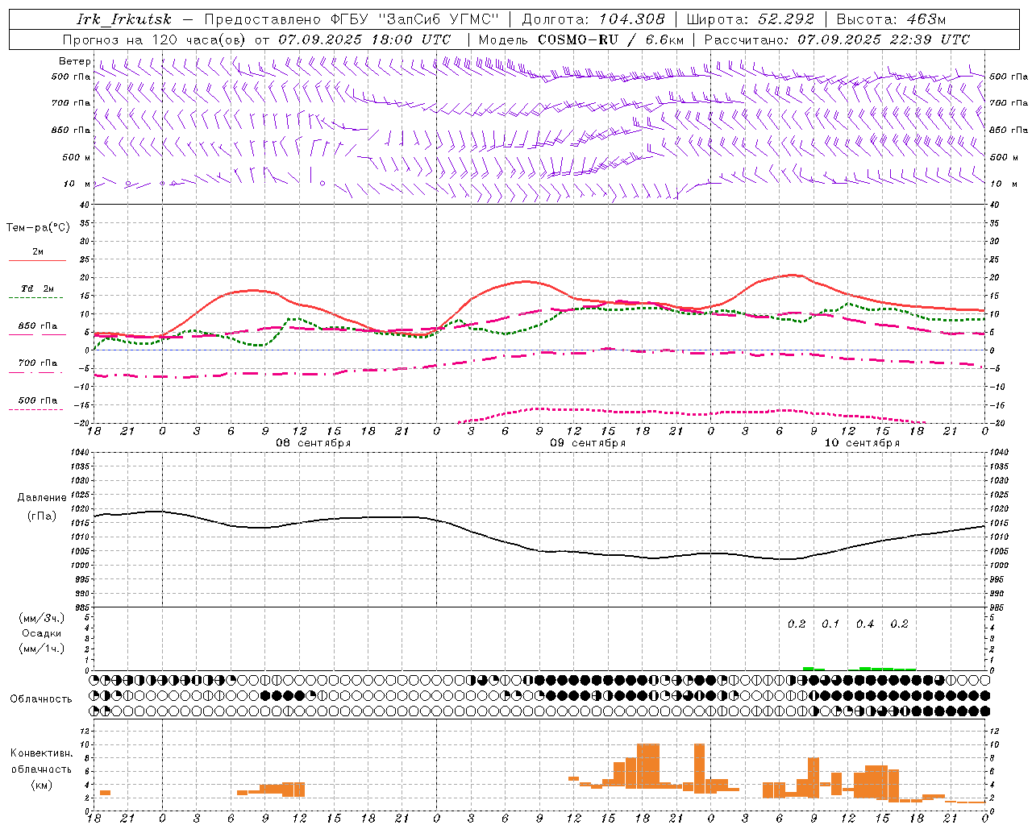Click the 'Модель COSMO-RU / 6.6км' model label
This screenshot has height=825, width=1032.
pos(581,39)
